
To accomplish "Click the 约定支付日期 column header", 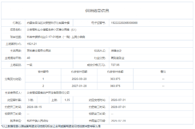I will (x=79, y=72).
